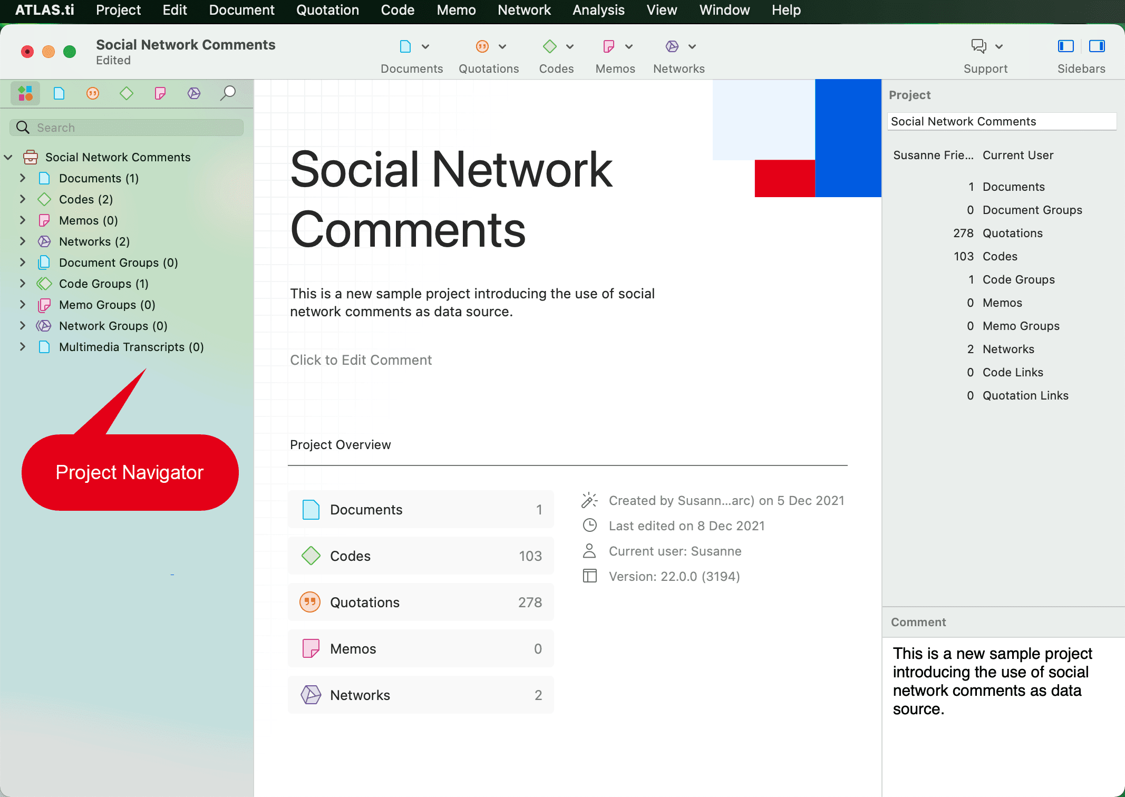Viewport: 1125px width, 797px height.
Task: Click the Comment text area in inspector
Action: (1003, 717)
